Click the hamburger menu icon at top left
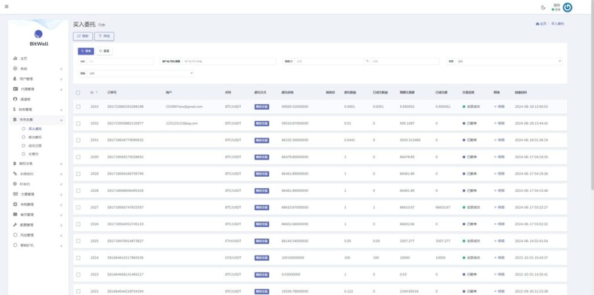594x295 pixels. [x=6, y=7]
